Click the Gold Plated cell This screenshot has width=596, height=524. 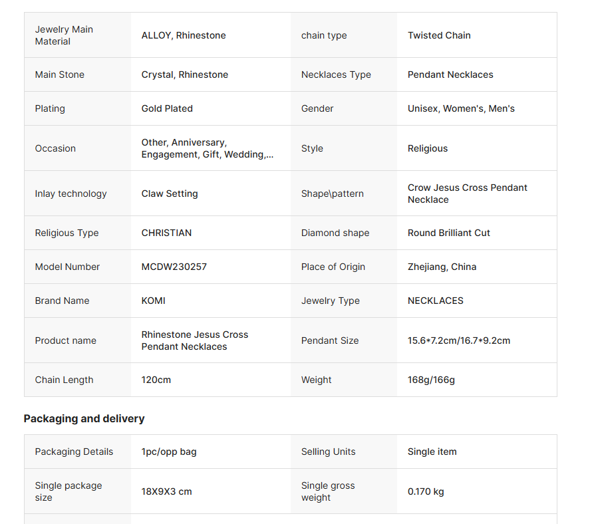point(167,108)
